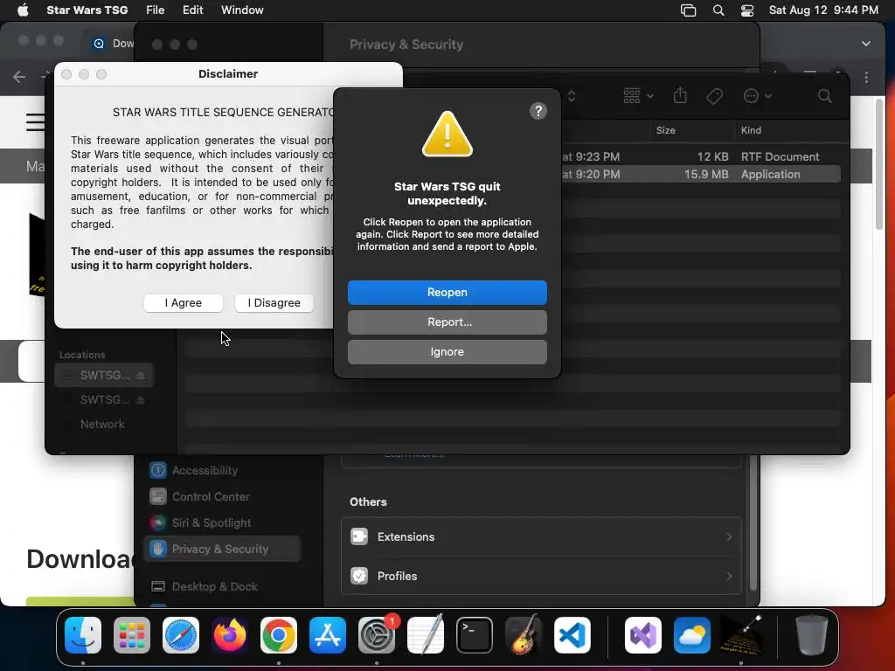The image size is (895, 671).
Task: Select first SWTSG volume in Finder sidebar
Action: 104,375
